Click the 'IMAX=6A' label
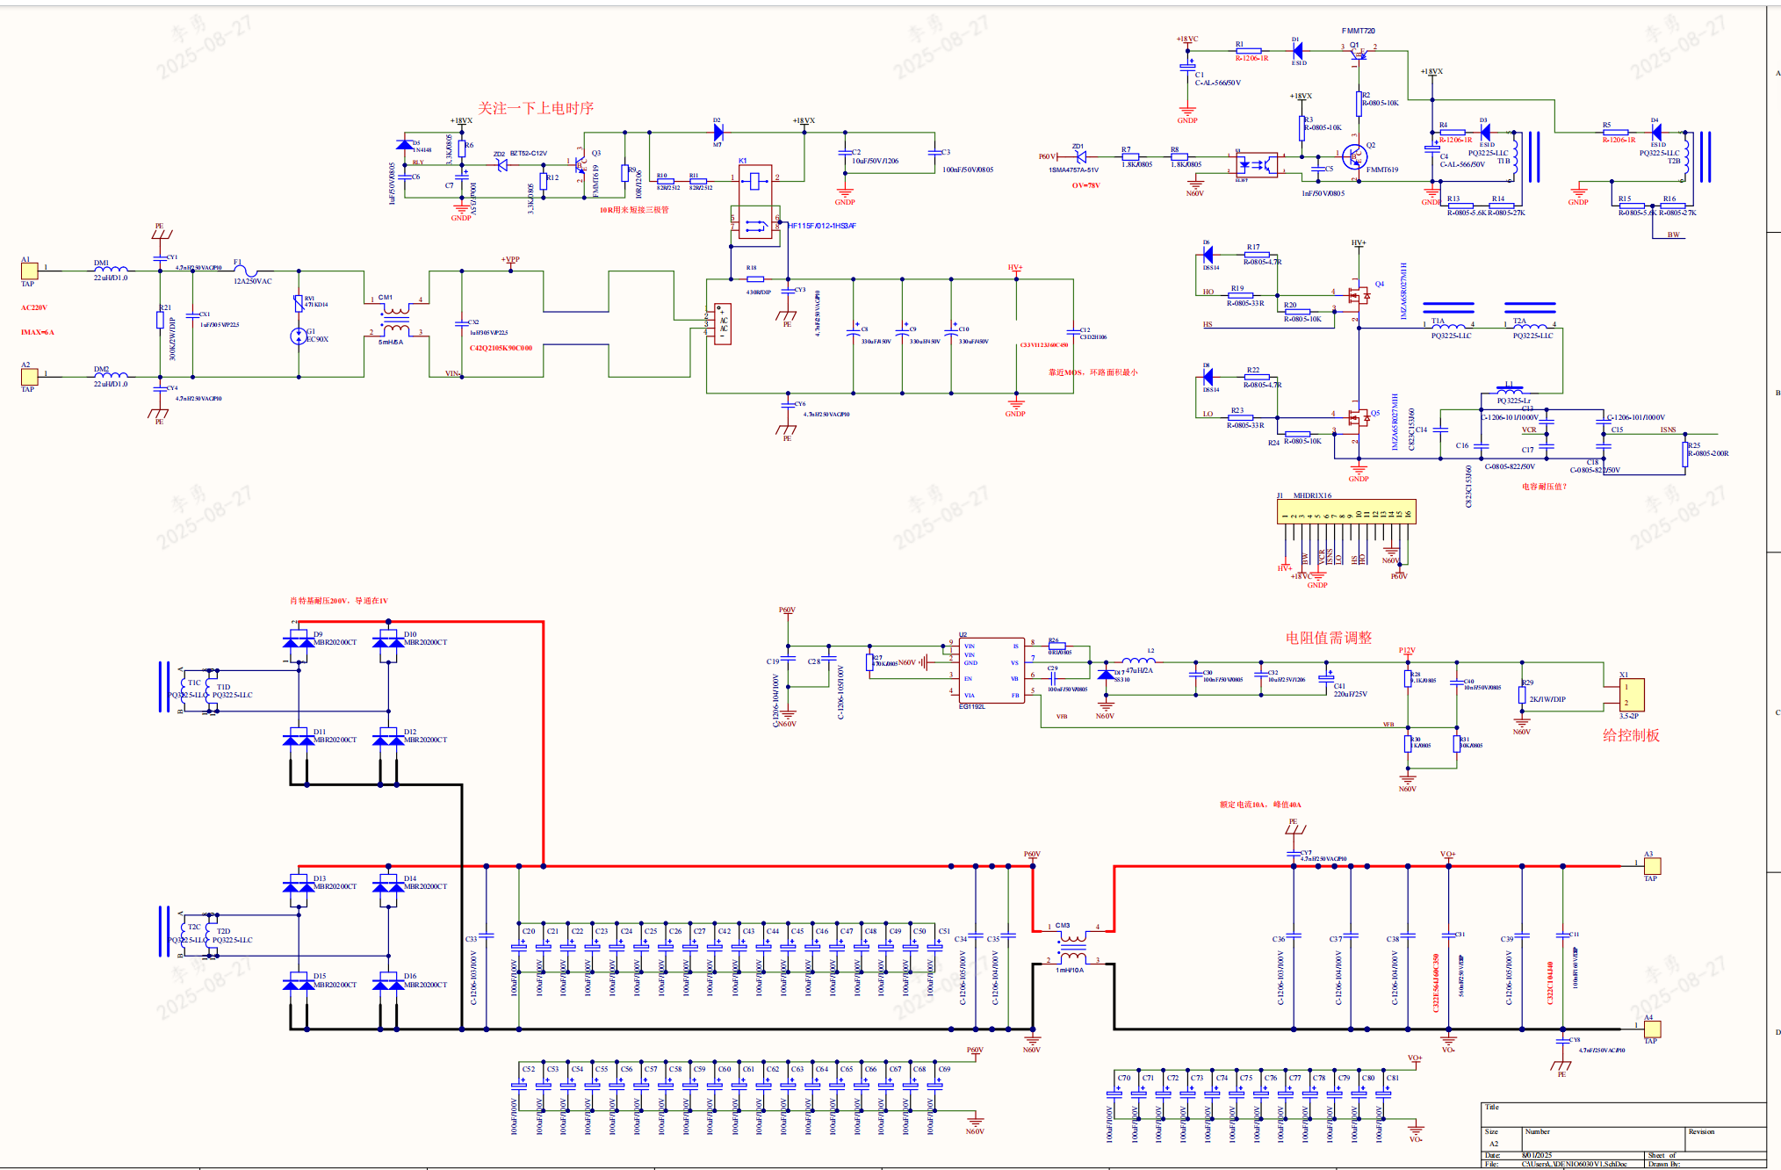The image size is (1781, 1170). tap(38, 332)
